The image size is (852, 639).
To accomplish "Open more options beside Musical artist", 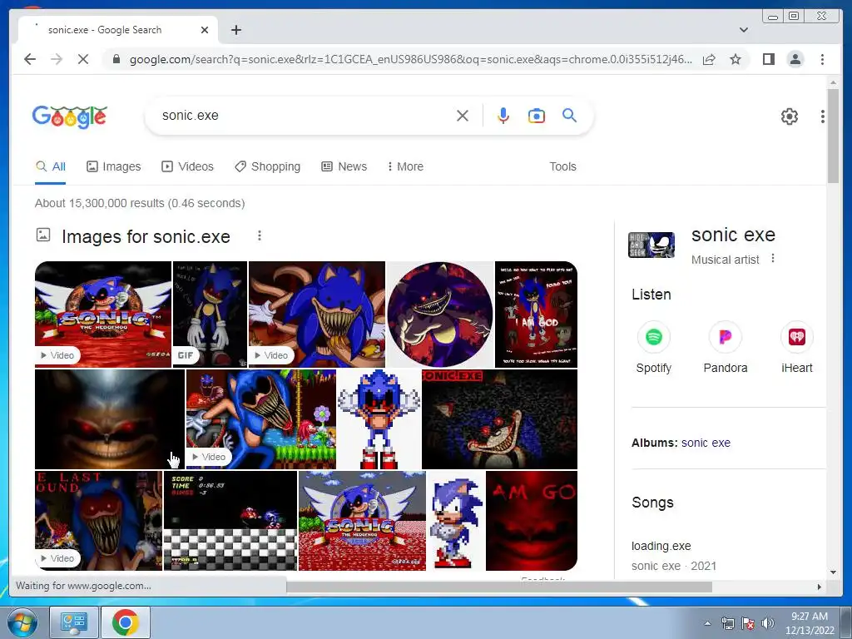I will tap(773, 259).
